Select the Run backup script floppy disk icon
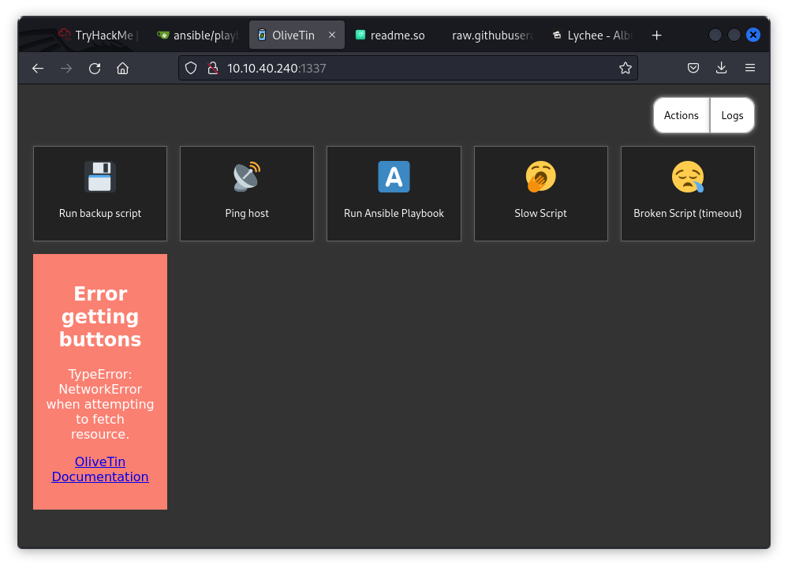Viewport: 788px width, 568px height. [99, 176]
